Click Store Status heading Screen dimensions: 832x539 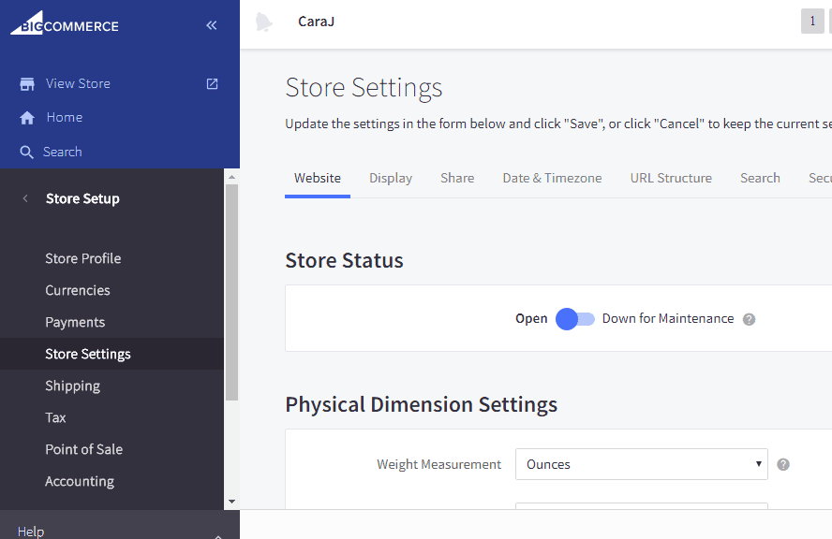[345, 261]
